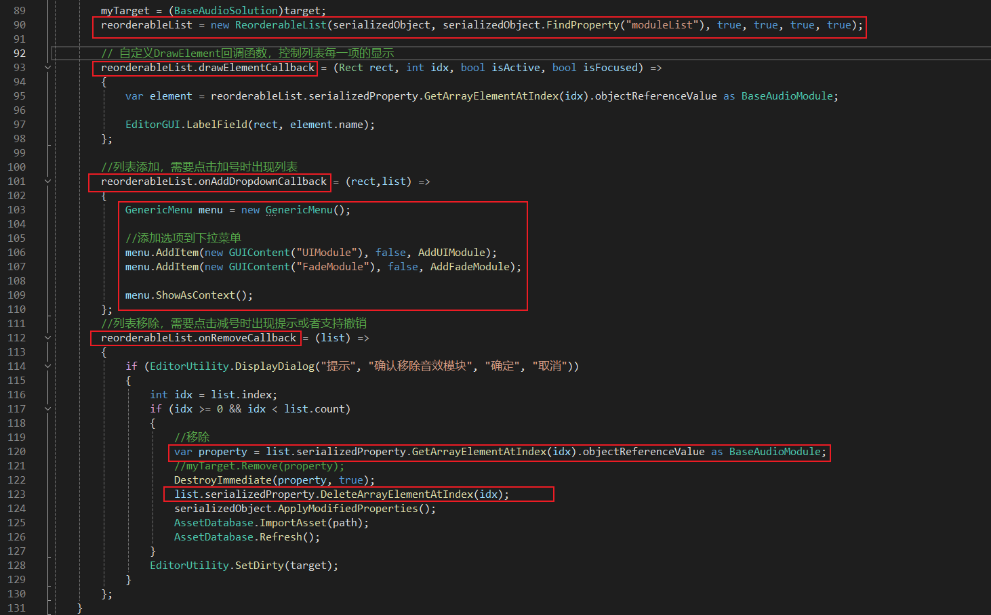
Task: Select line number 92 in the gutter
Action: pyautogui.click(x=20, y=54)
